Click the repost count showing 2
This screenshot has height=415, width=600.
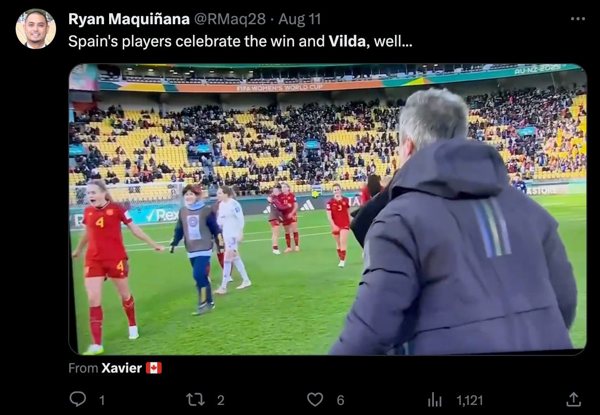click(x=220, y=400)
